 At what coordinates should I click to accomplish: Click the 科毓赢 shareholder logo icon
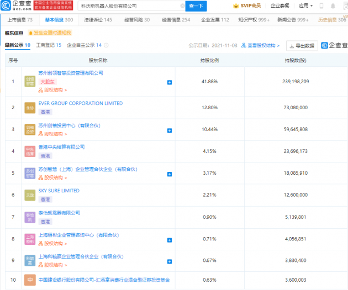[30, 261]
